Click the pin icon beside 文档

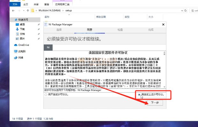pyautogui.click(x=39, y=34)
